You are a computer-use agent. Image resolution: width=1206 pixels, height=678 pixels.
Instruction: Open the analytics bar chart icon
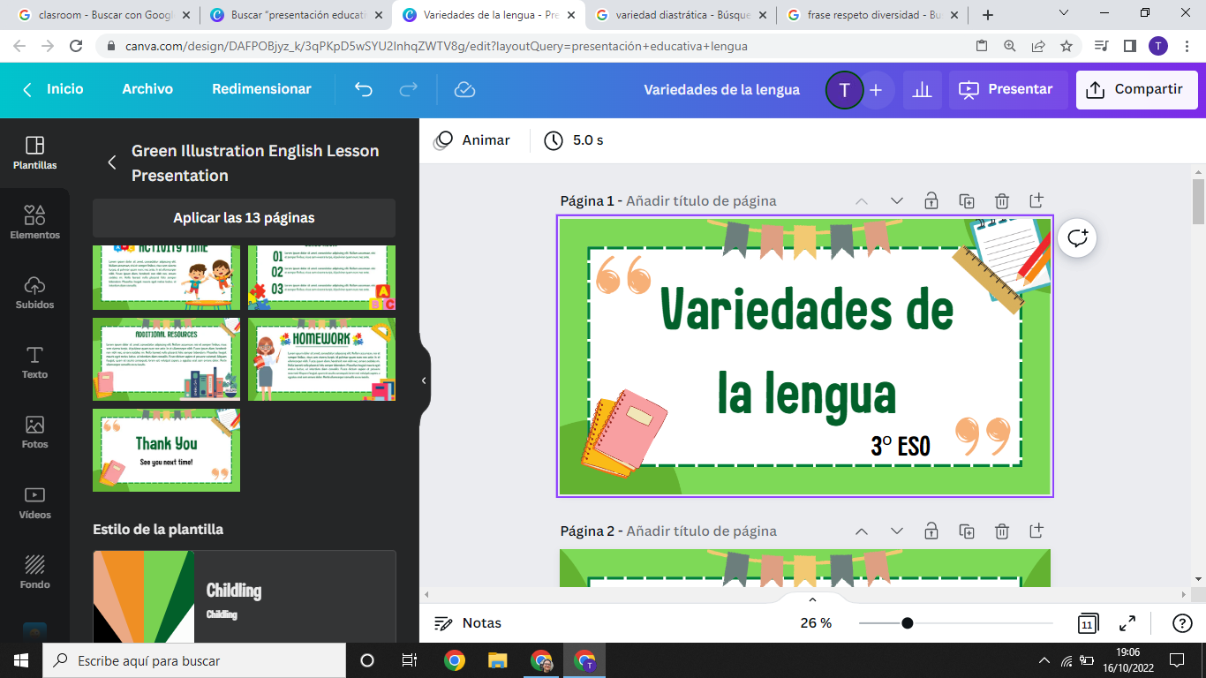(x=922, y=90)
